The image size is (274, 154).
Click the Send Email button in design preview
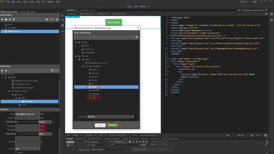(x=114, y=22)
